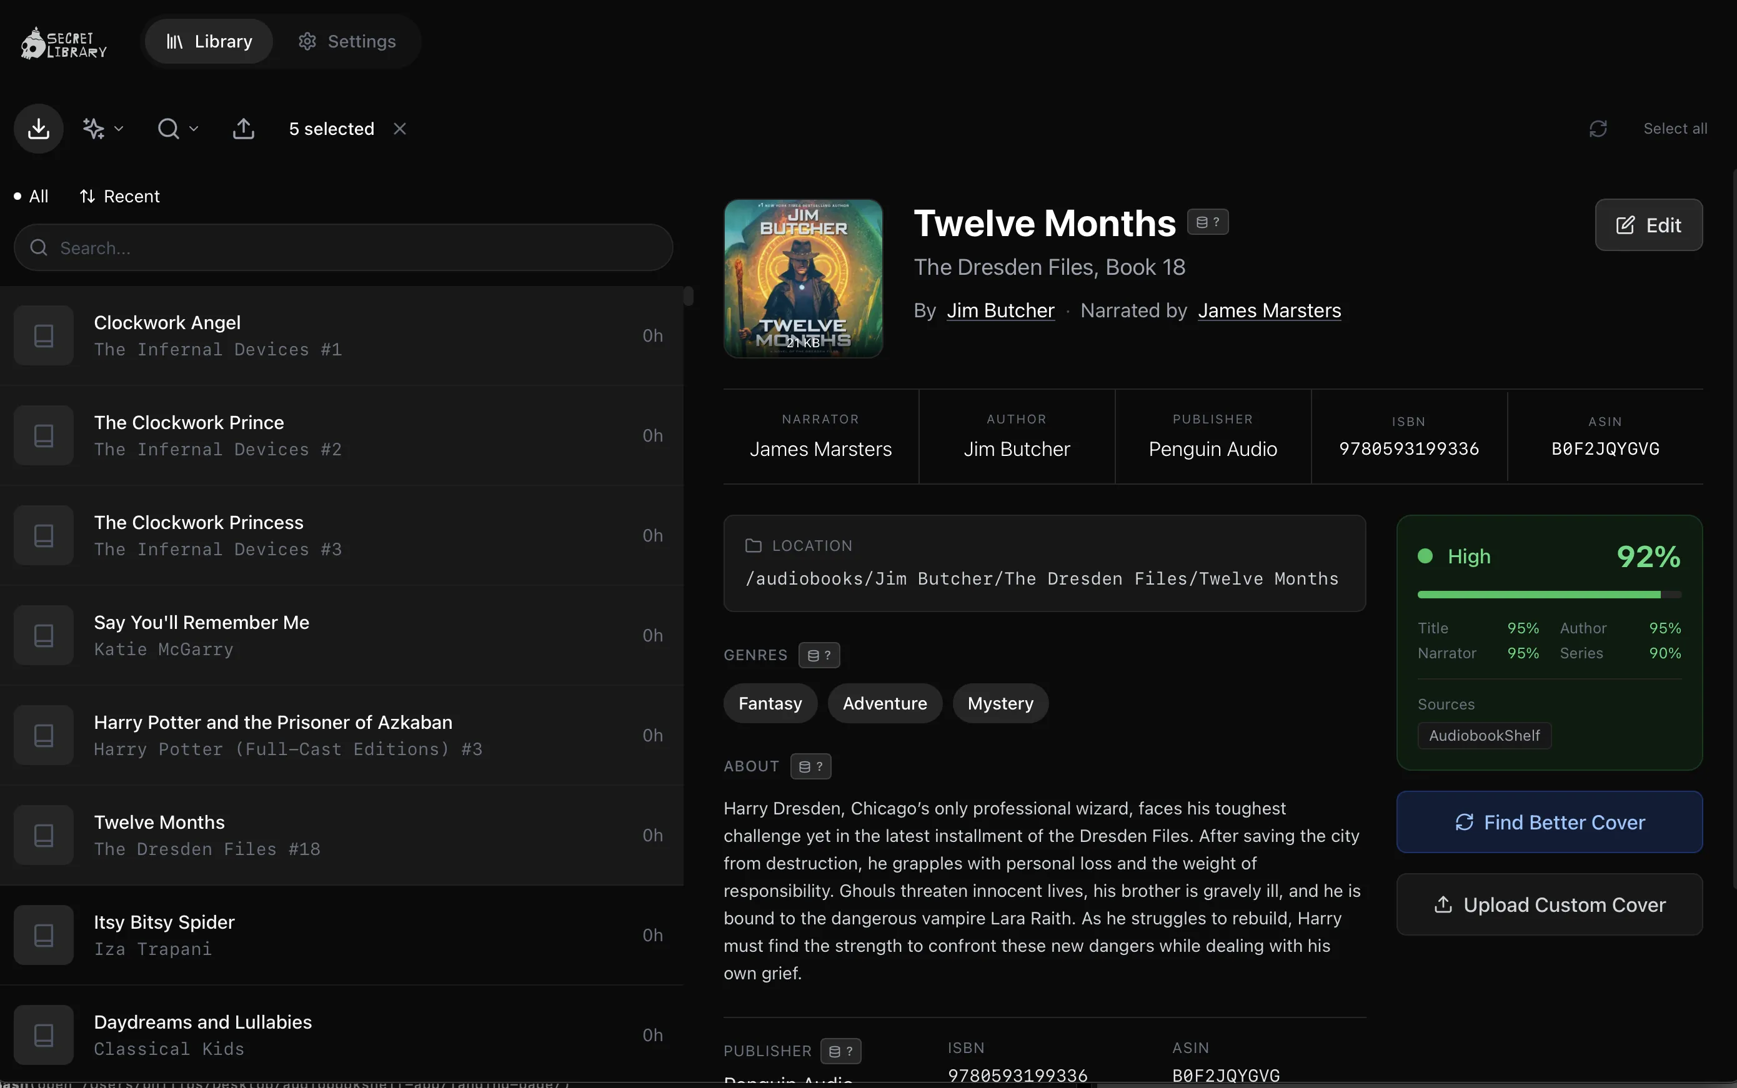Open the Library tab
1737x1088 pixels.
pos(209,42)
